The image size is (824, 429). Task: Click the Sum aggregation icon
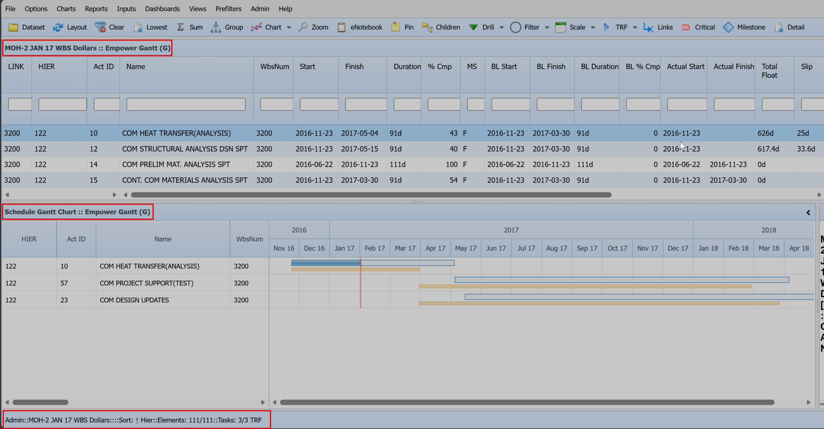click(x=190, y=27)
